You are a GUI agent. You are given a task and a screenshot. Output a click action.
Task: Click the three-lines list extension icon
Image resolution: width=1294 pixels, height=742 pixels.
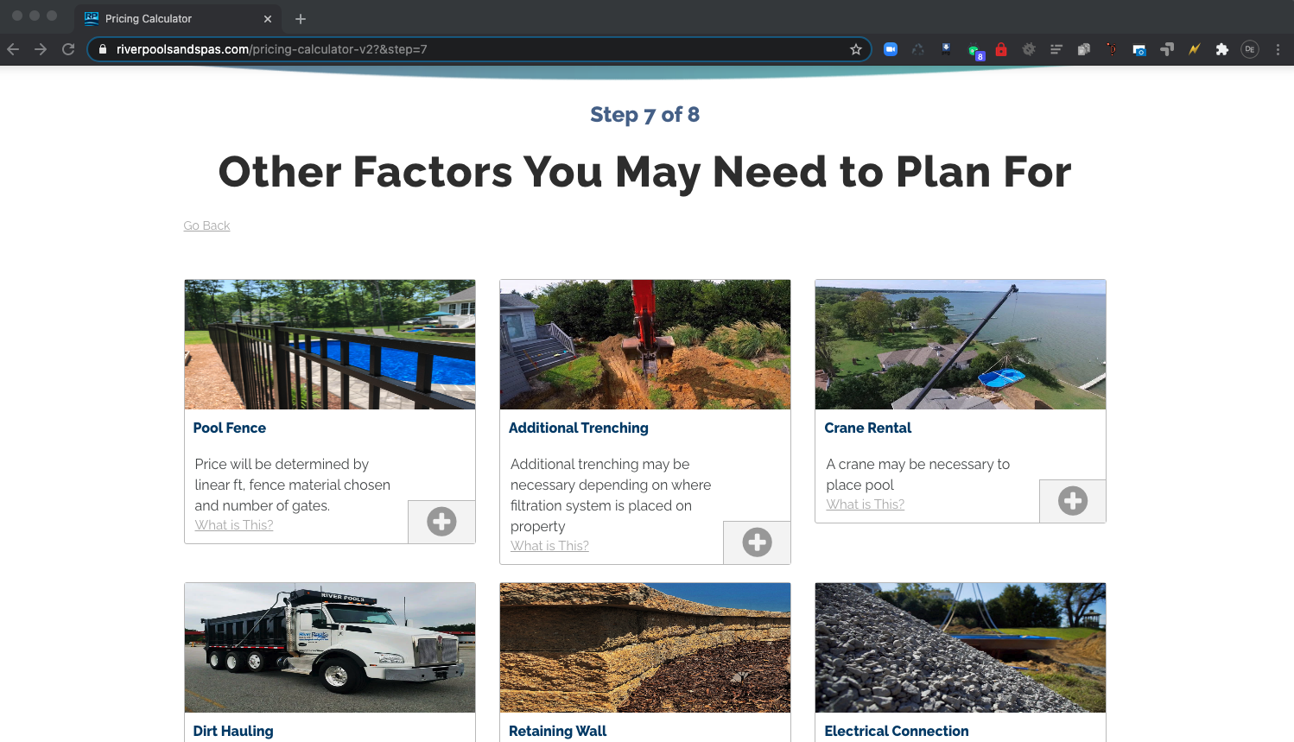(1056, 49)
